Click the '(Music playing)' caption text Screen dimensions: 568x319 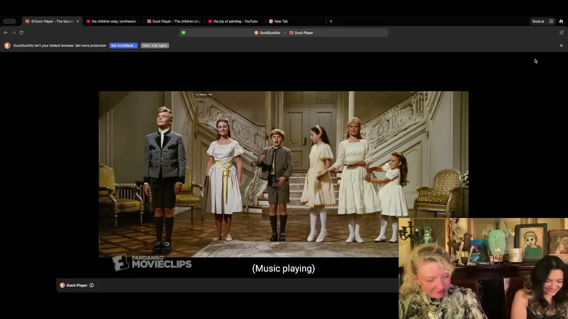click(x=284, y=268)
